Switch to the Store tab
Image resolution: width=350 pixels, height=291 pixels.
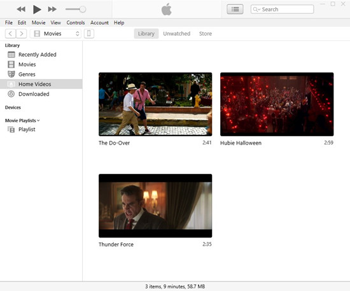(x=206, y=34)
